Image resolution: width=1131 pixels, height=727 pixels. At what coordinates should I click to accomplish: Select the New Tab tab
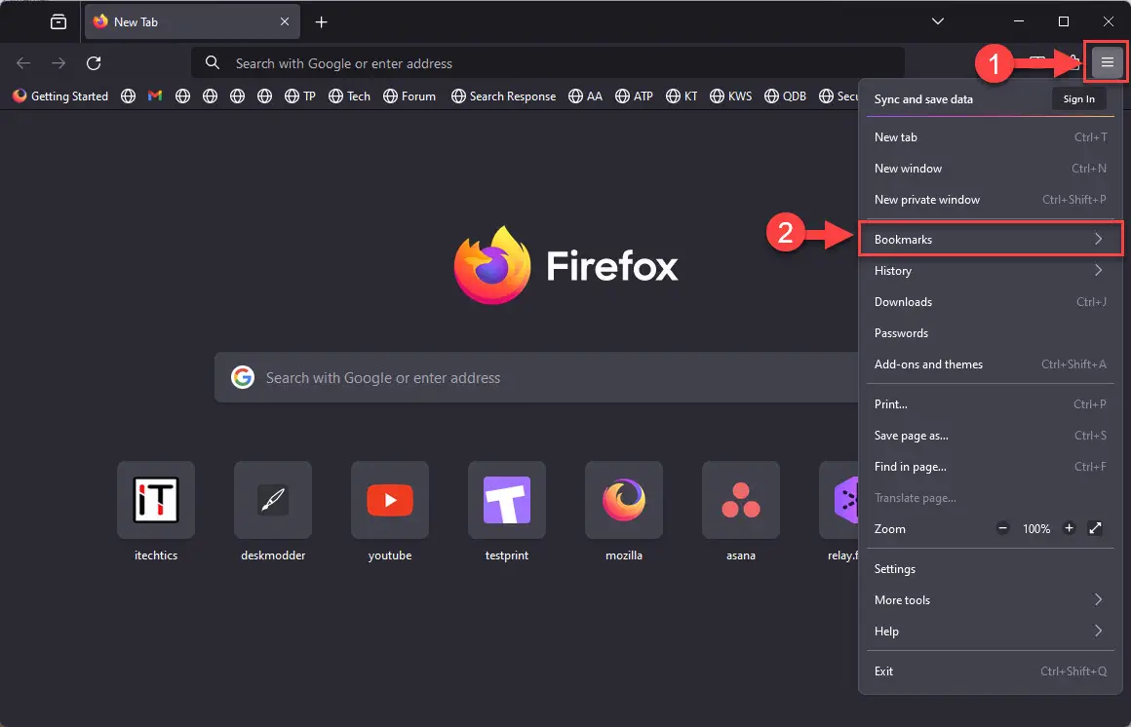point(192,21)
